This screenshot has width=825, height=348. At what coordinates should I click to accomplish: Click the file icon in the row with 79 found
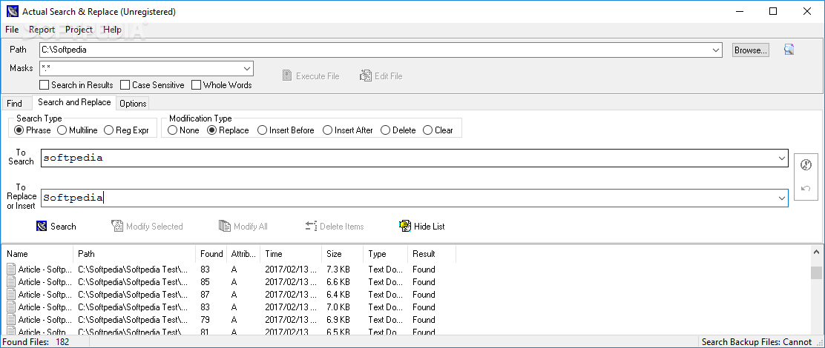tap(11, 320)
